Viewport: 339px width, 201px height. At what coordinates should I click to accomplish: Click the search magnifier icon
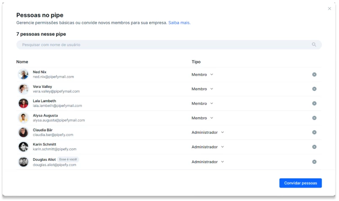pos(314,45)
